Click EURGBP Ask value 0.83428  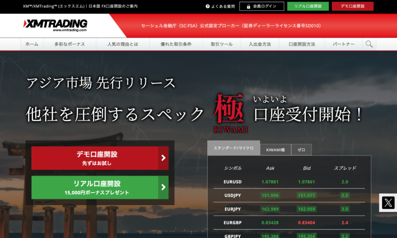click(x=270, y=223)
